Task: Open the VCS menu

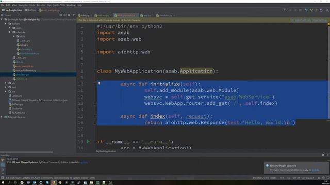Action: (x=62, y=5)
